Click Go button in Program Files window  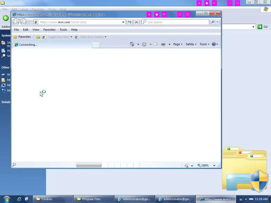[x=263, y=27]
